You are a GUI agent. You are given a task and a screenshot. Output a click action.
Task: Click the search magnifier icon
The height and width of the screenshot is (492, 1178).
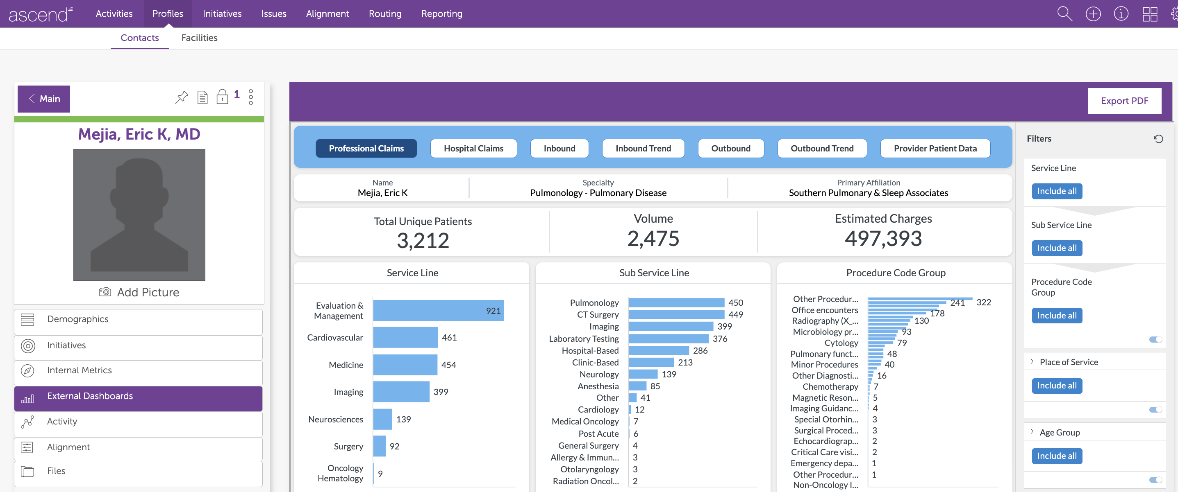(x=1064, y=14)
